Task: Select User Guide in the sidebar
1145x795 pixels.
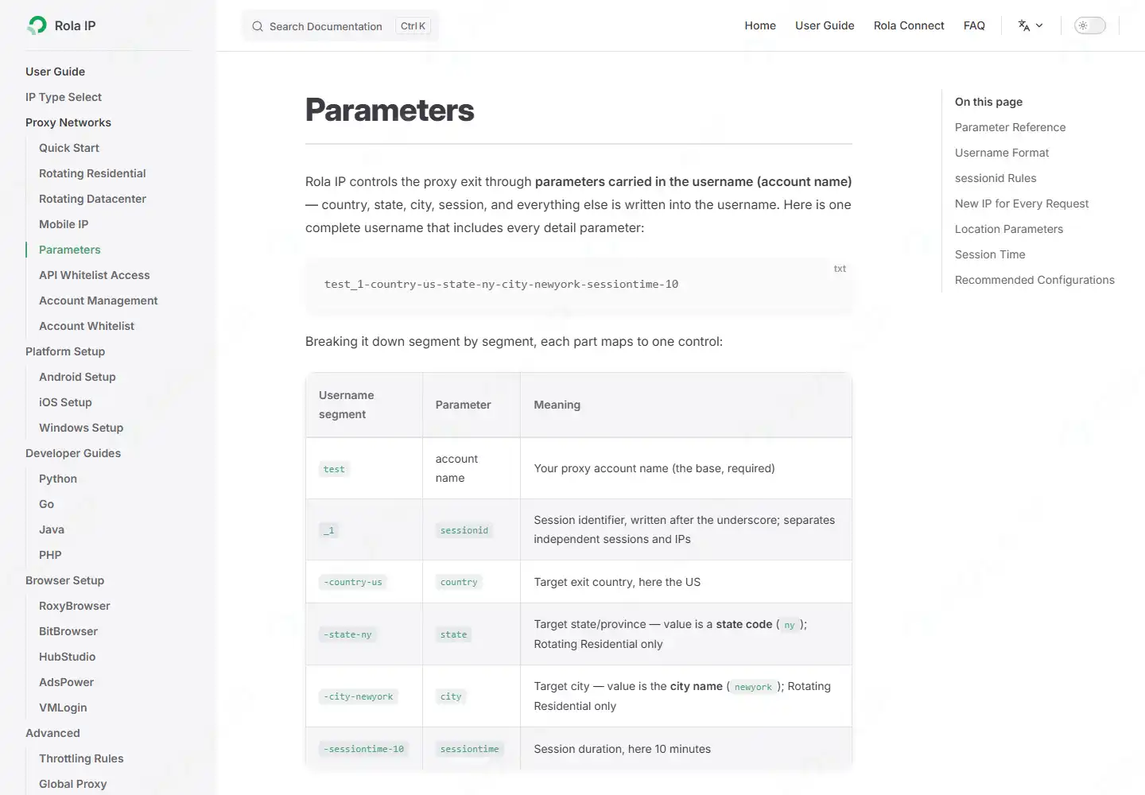Action: (x=55, y=72)
